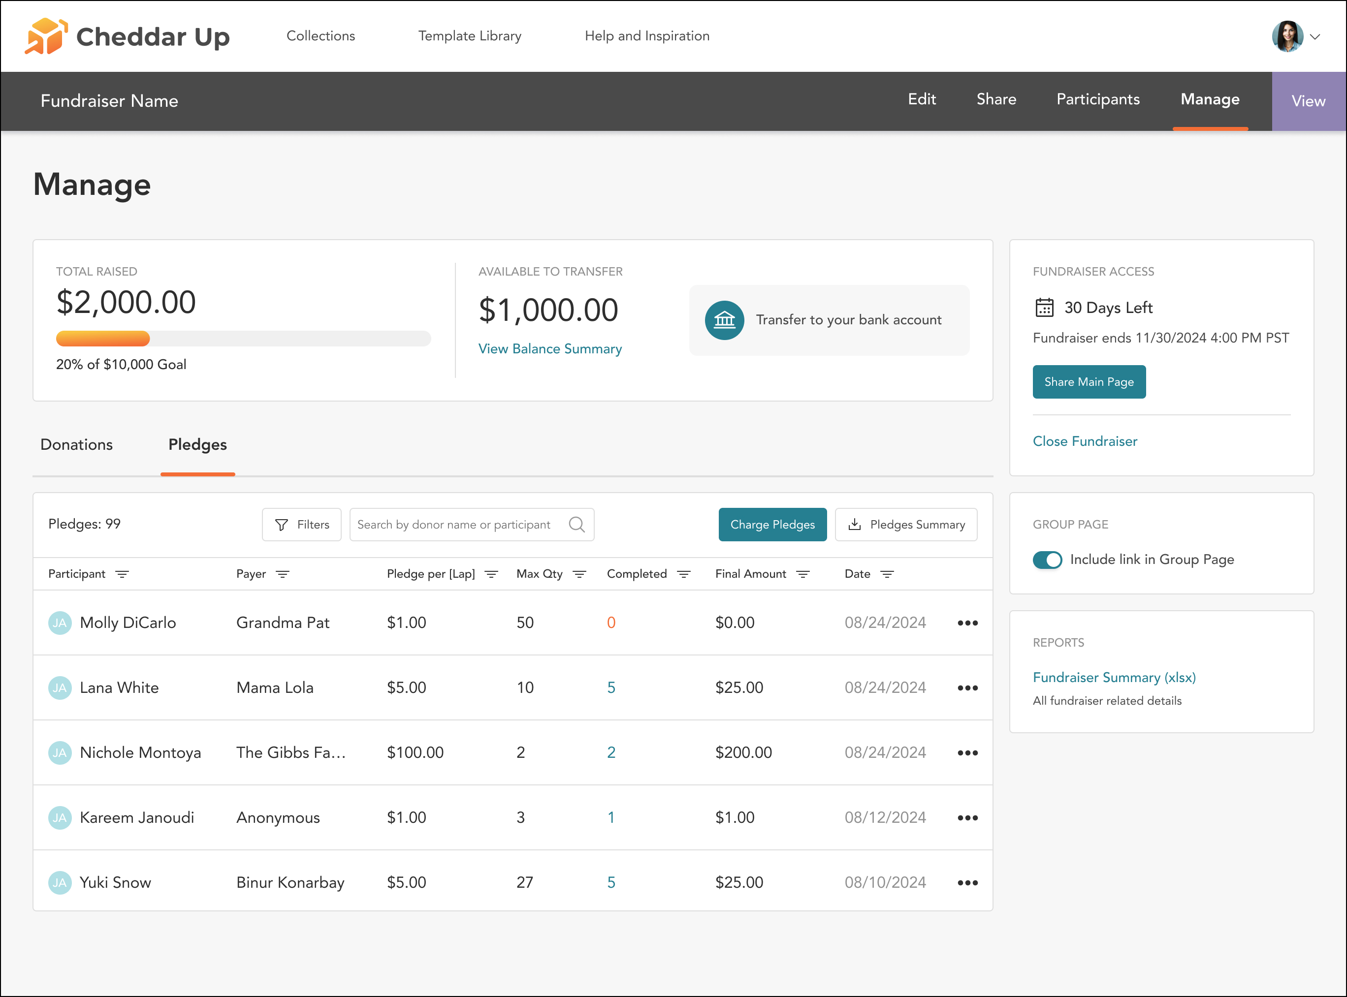Toggle Include link in Group Page
1347x997 pixels.
coord(1047,560)
